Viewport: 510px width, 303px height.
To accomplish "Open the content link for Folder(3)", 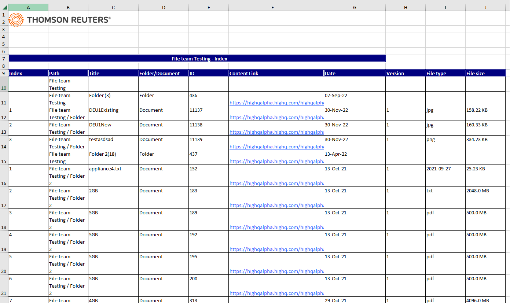I will point(276,103).
